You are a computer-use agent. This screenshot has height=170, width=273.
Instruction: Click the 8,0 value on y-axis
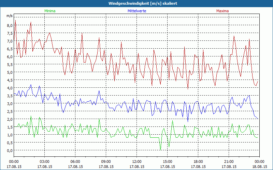(x=9, y=25)
